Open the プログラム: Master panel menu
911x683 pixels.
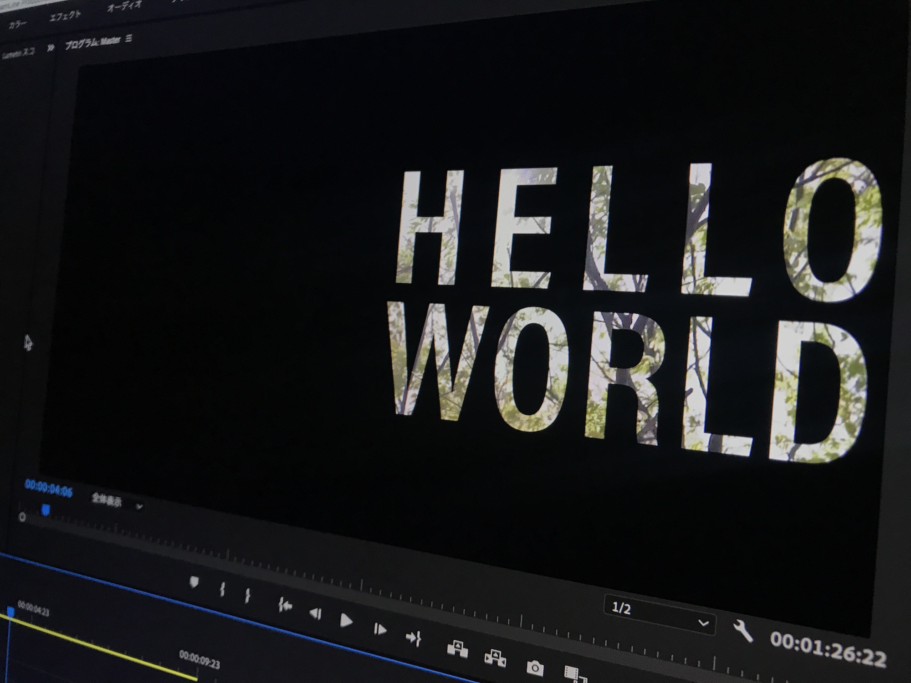(129, 39)
